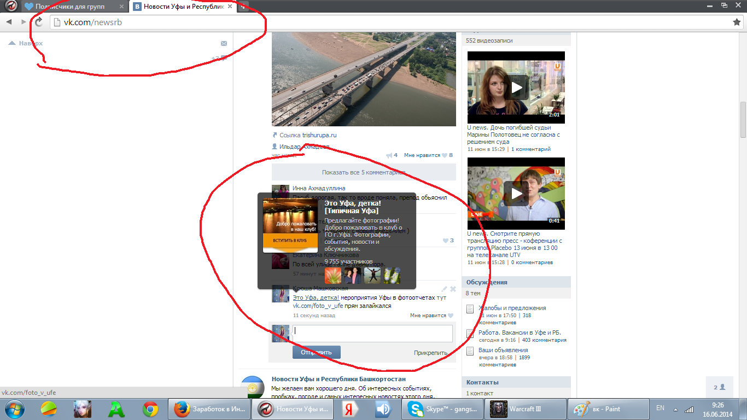Open a new tab with the plus button
This screenshot has height=420, width=747.
pyautogui.click(x=242, y=7)
